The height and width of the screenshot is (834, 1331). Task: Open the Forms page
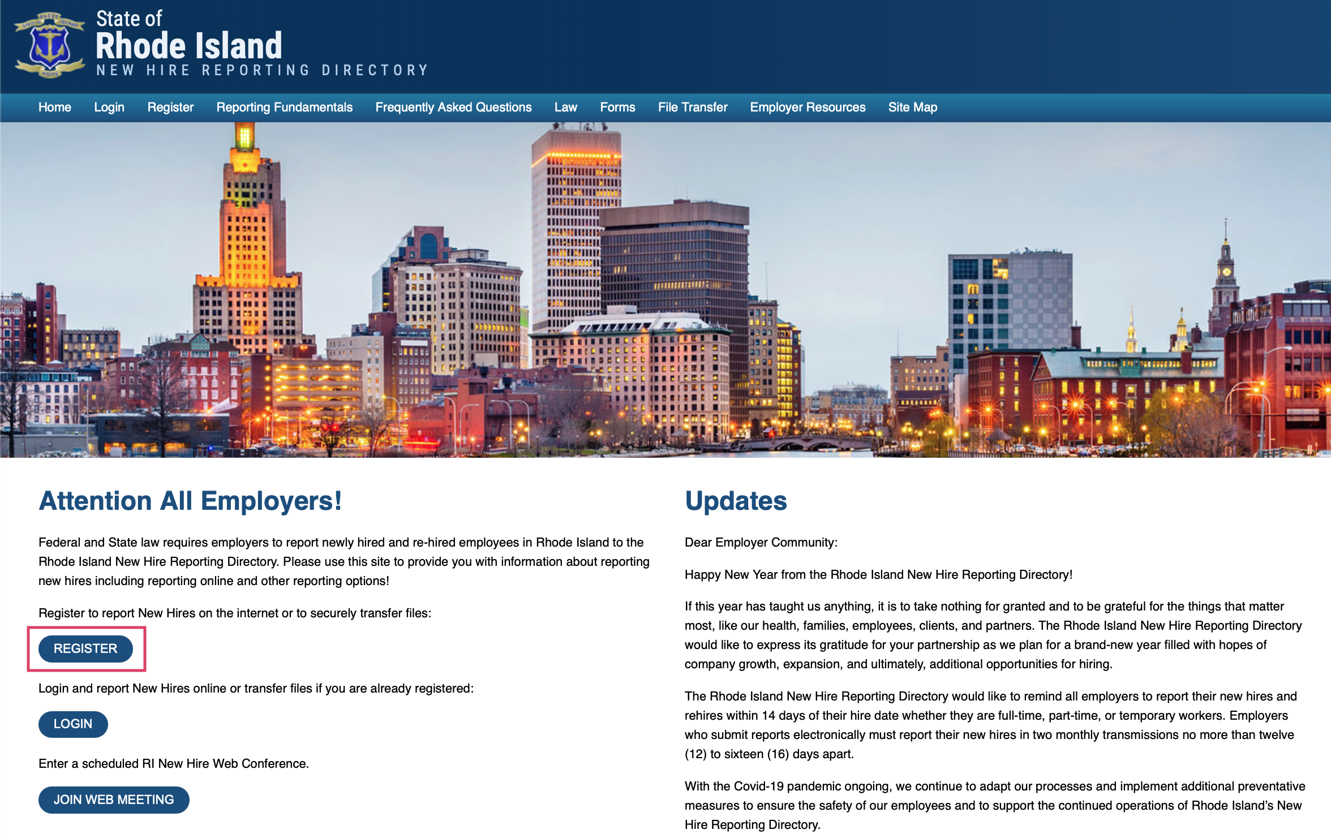(616, 106)
